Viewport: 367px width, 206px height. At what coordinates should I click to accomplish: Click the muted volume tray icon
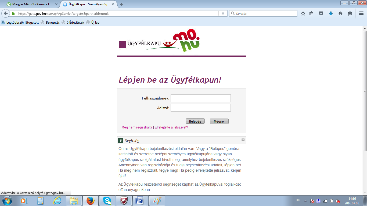pyautogui.click(x=338, y=201)
